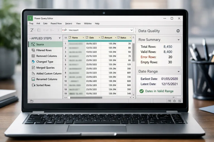Select the Merged Queries step
Image resolution: width=214 pixels, height=142 pixels.
coord(45,68)
